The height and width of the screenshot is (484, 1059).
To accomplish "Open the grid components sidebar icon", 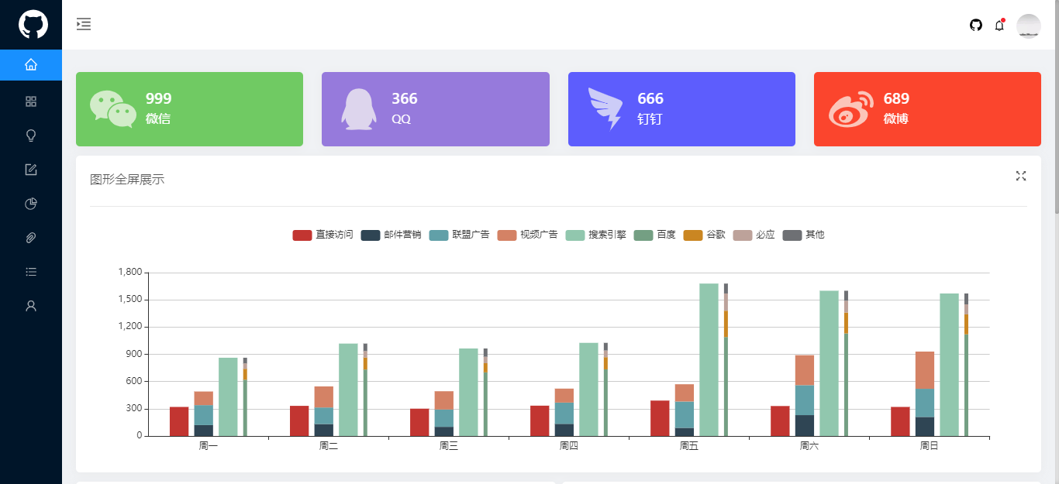I will click(31, 101).
